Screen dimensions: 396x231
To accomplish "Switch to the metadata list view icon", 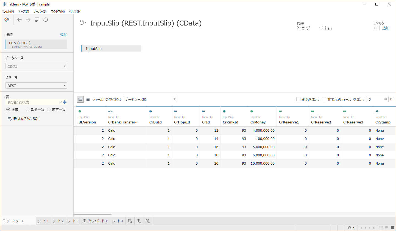I will click(x=88, y=99).
